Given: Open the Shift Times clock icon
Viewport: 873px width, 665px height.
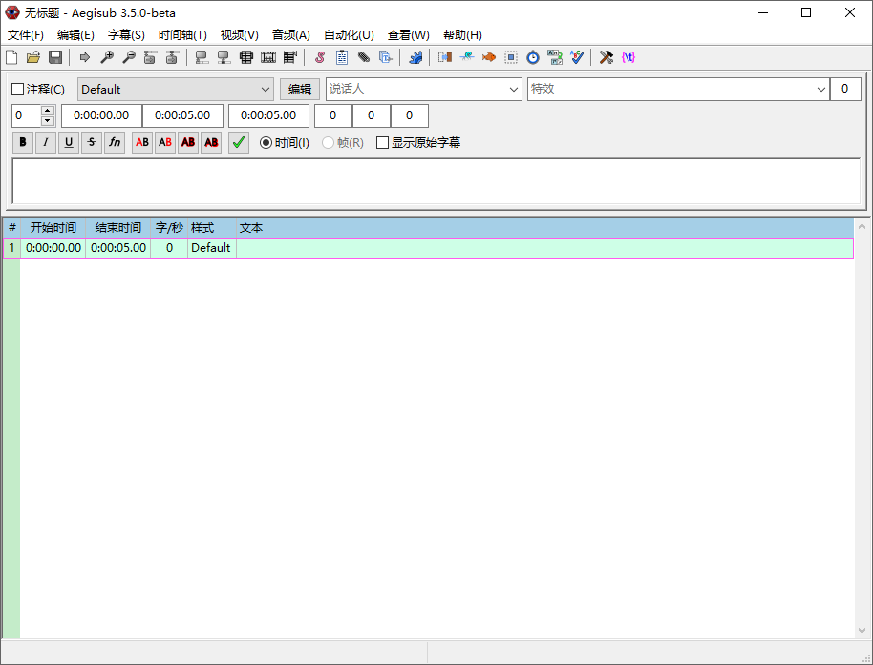Looking at the screenshot, I should pos(533,57).
